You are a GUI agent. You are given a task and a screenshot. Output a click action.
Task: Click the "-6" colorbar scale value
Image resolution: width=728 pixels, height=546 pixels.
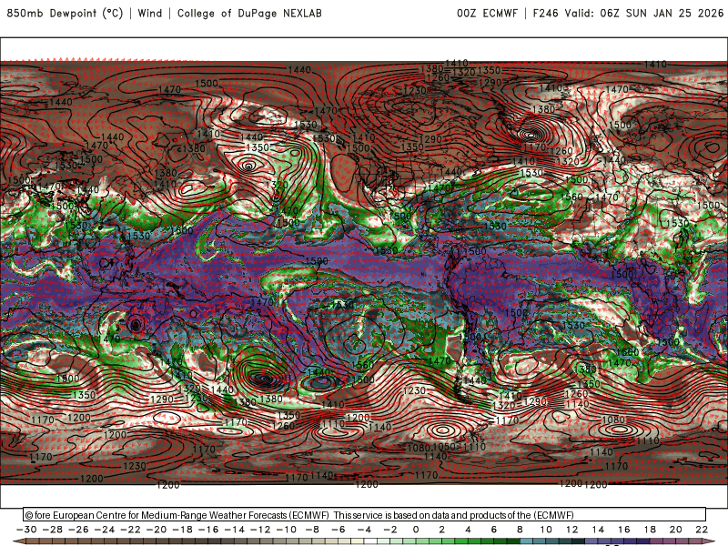pos(339,530)
